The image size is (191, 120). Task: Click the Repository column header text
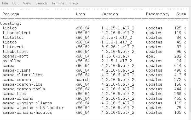click(158, 14)
